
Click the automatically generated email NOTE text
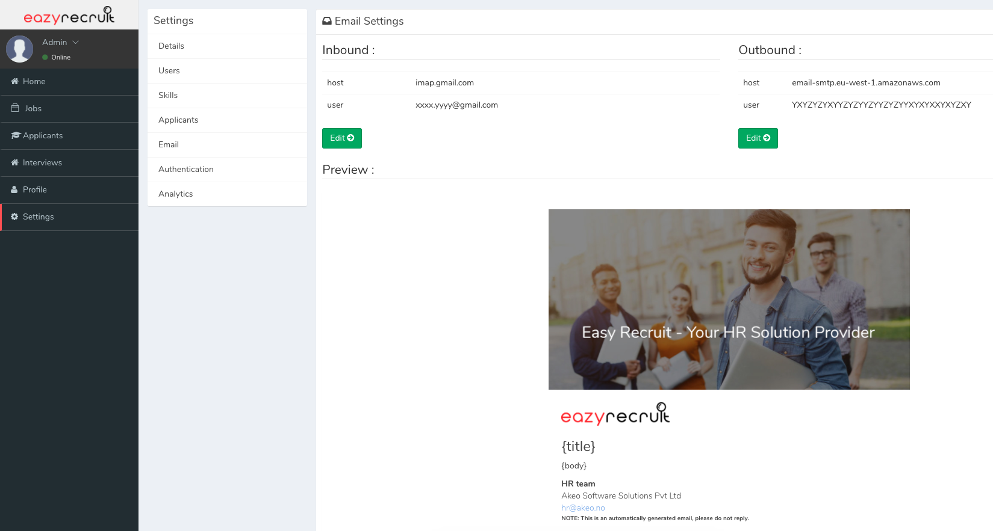(x=655, y=518)
